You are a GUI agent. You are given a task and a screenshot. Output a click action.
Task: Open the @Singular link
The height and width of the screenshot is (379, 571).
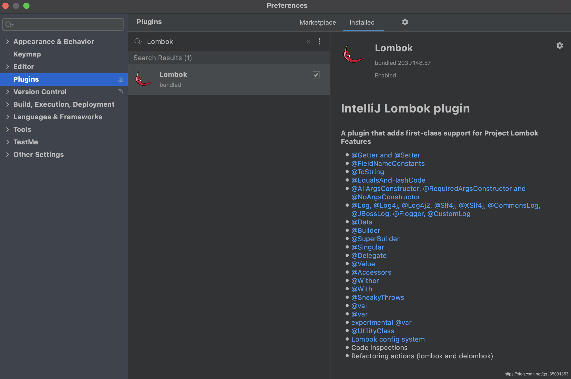click(x=368, y=247)
